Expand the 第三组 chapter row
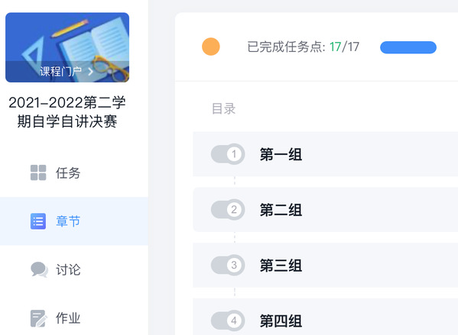Screen dimensions: 458x335 pyautogui.click(x=326, y=266)
